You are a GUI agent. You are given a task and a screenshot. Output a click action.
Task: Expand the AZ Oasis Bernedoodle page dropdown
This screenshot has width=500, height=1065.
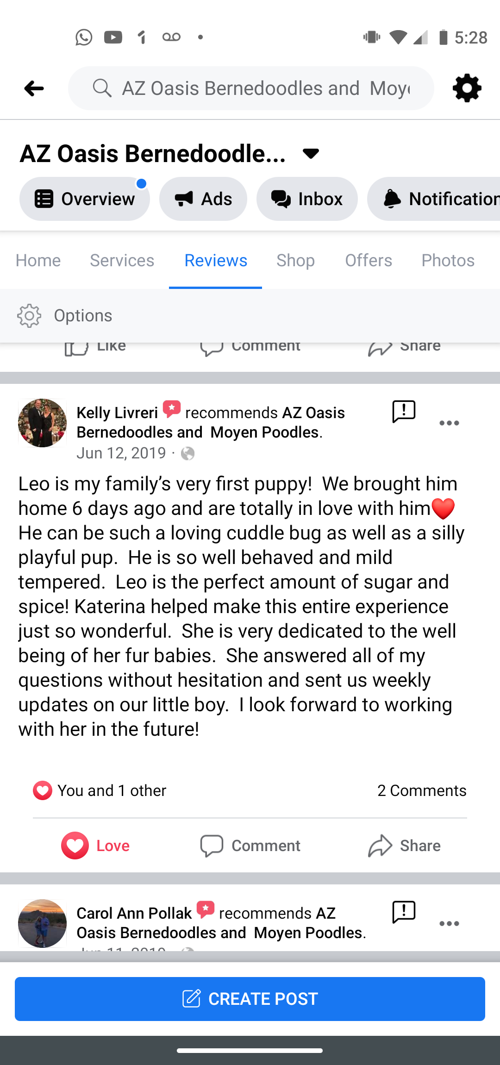(311, 153)
